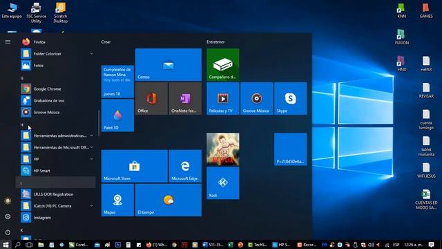Open Google Chrome in the app list
This screenshot has height=249, width=442.
tap(55, 89)
